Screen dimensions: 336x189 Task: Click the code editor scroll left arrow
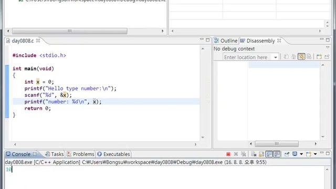point(15,144)
